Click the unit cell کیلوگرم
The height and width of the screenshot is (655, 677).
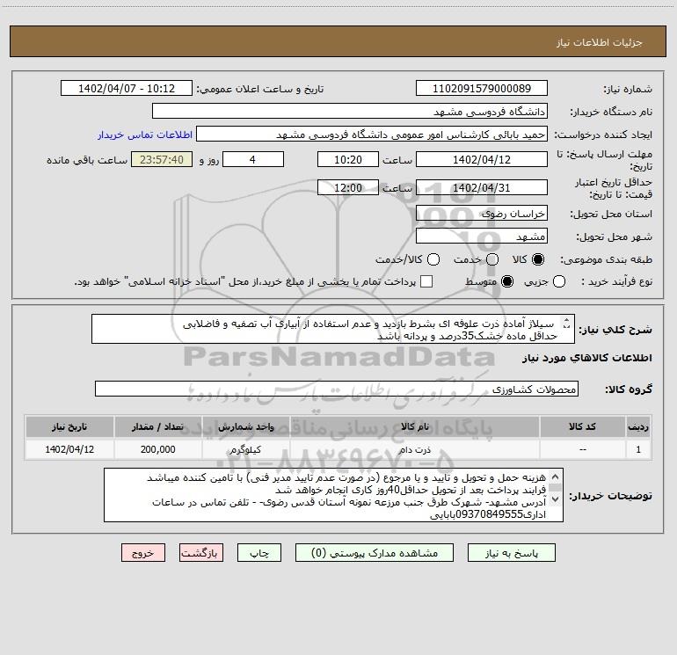(x=245, y=449)
